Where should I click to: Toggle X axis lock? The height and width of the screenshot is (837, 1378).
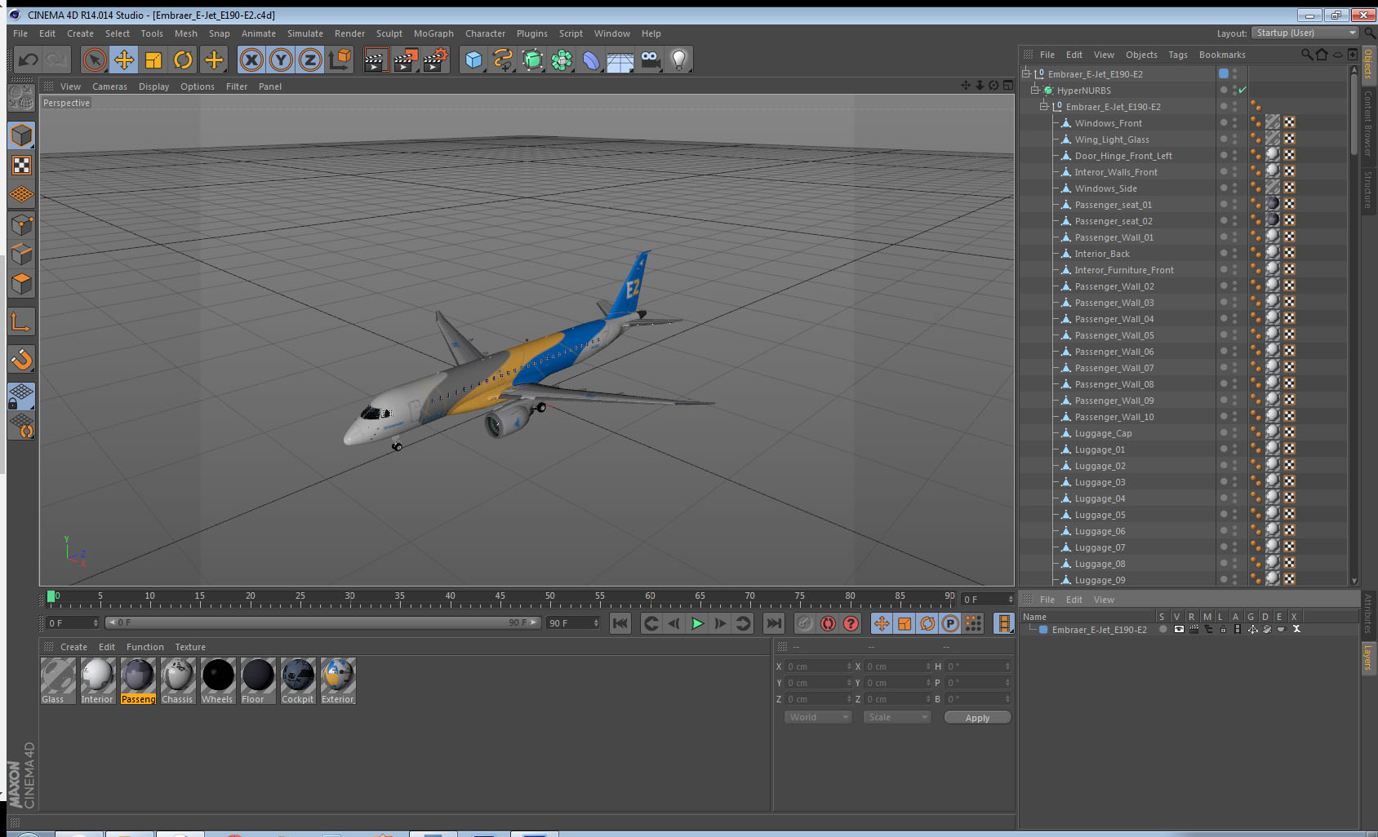251,60
